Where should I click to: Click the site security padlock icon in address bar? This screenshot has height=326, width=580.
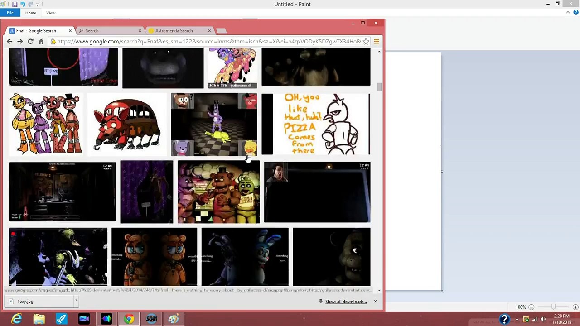[53, 42]
